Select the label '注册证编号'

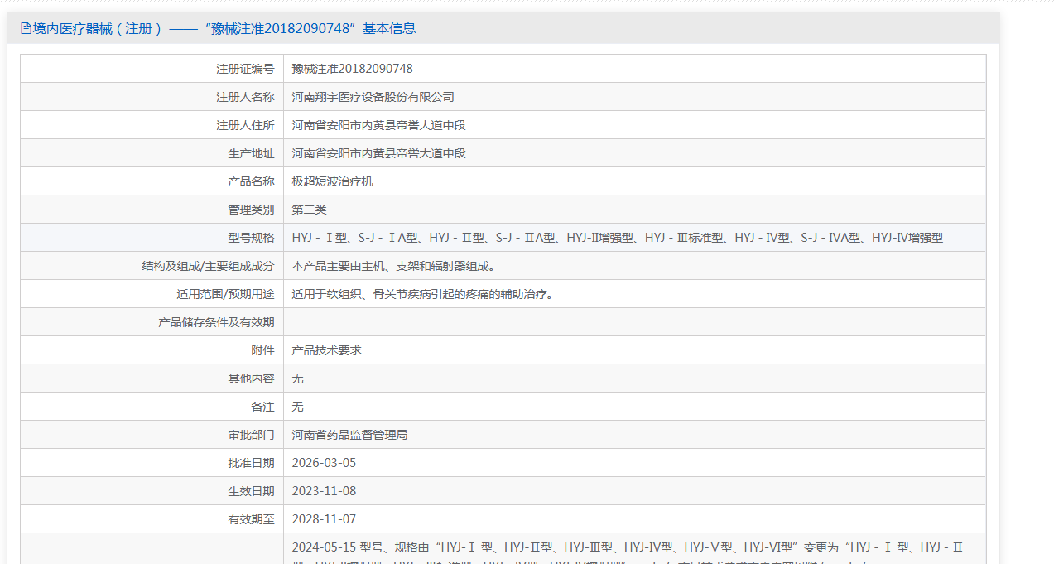click(245, 69)
